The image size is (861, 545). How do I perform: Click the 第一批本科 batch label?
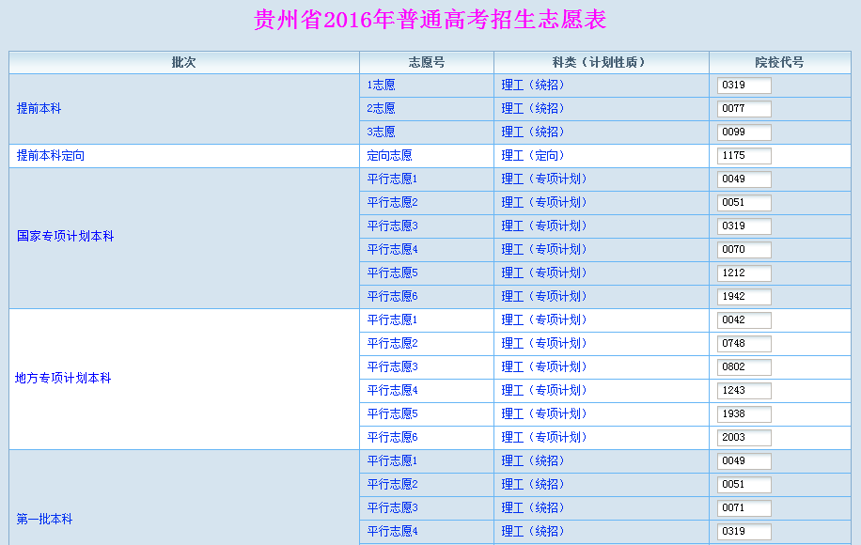(44, 520)
